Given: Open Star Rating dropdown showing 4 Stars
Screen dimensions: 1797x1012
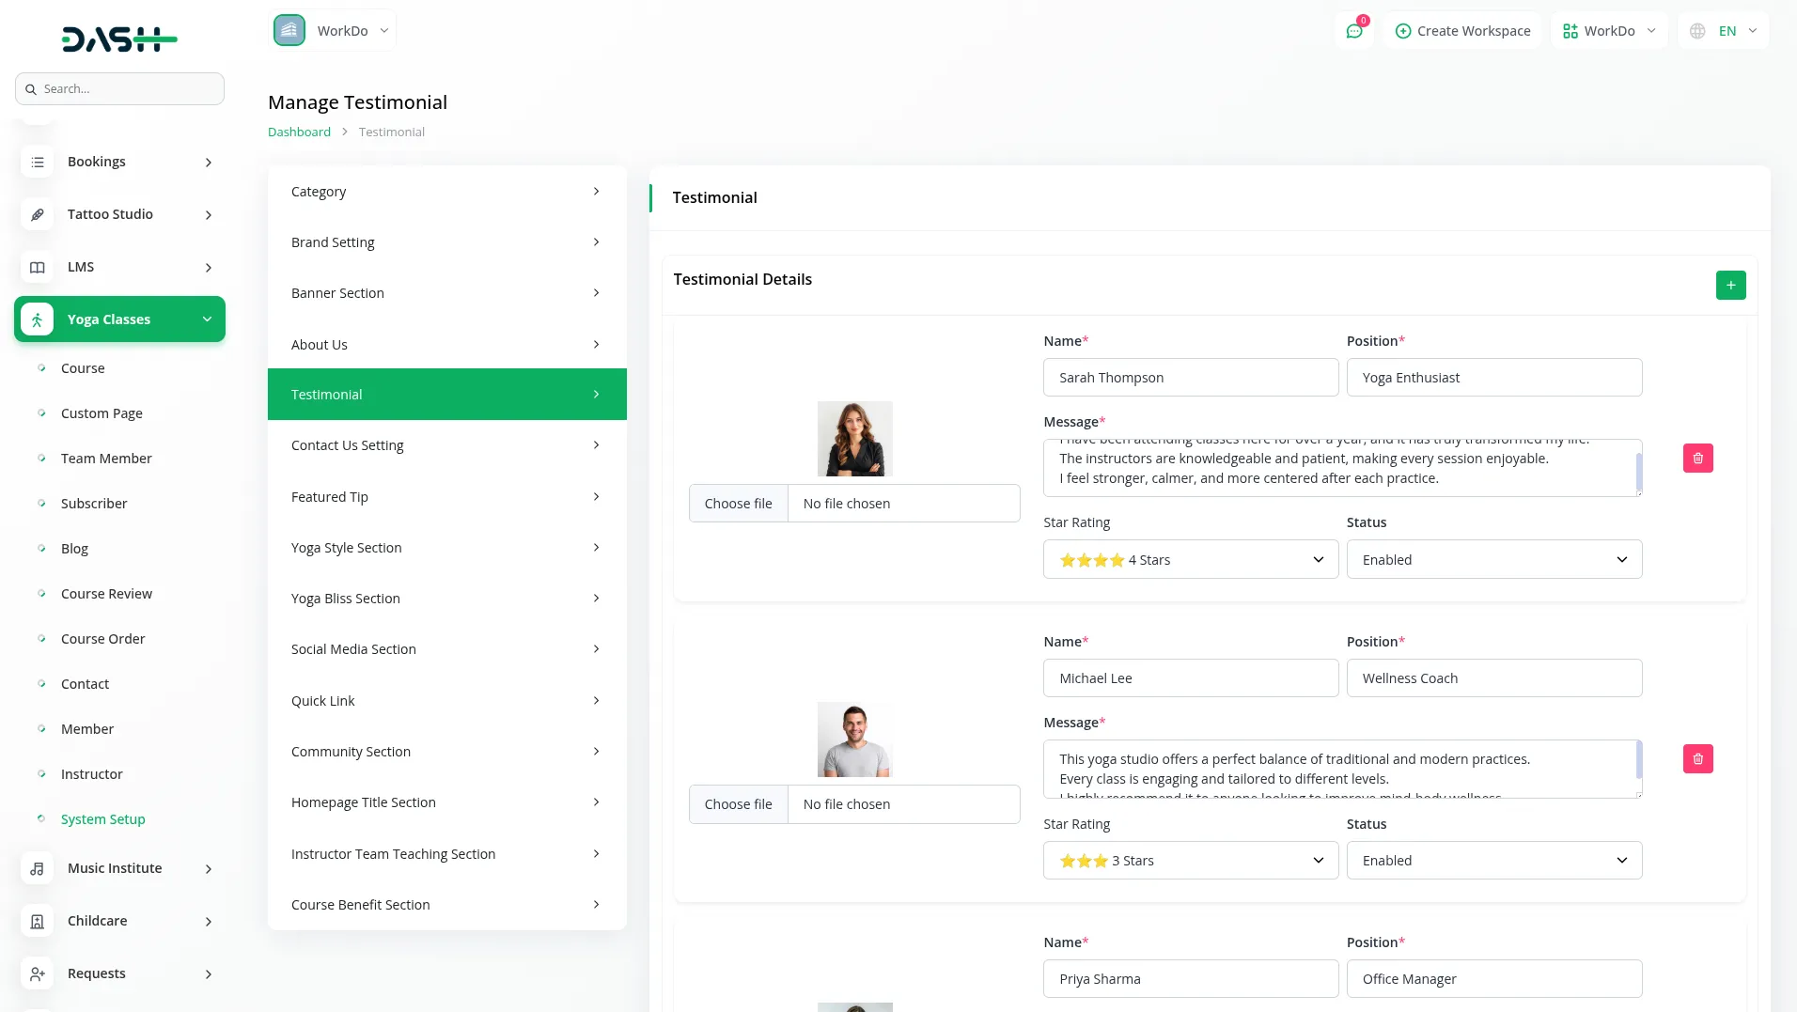Looking at the screenshot, I should pos(1190,560).
